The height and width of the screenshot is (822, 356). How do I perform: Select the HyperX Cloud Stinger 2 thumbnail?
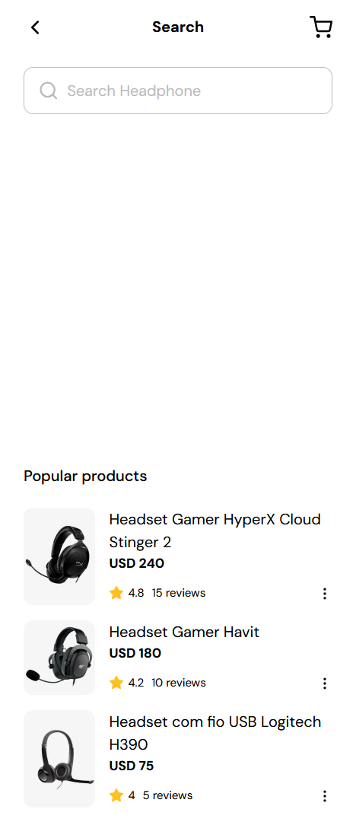click(x=59, y=556)
